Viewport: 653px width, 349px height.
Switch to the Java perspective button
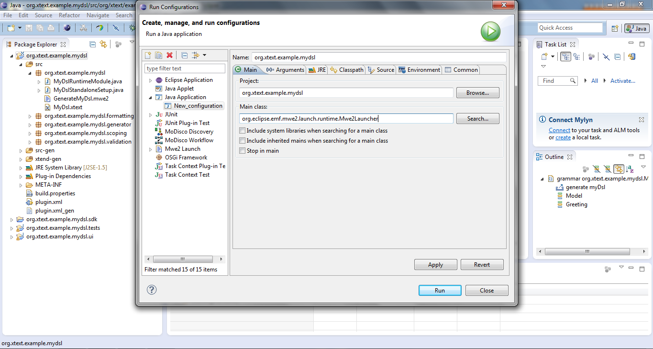click(x=636, y=28)
